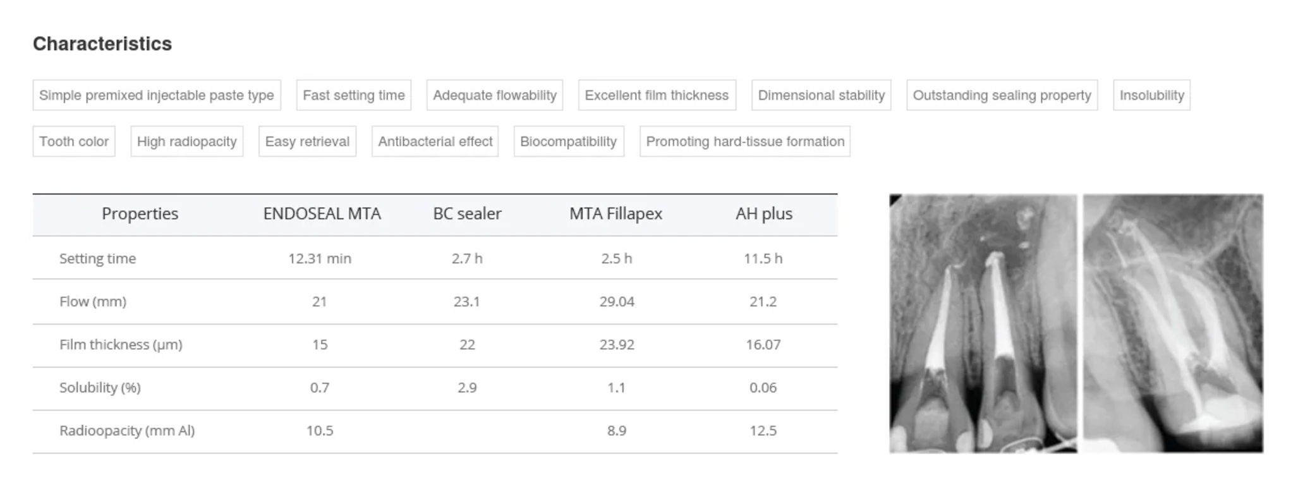Click the 'ENDOSEAL MTA' column header

pos(322,214)
